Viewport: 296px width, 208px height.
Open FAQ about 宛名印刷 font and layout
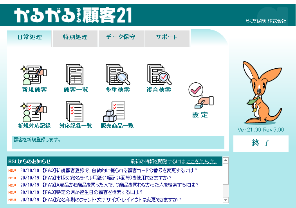pos(111,199)
